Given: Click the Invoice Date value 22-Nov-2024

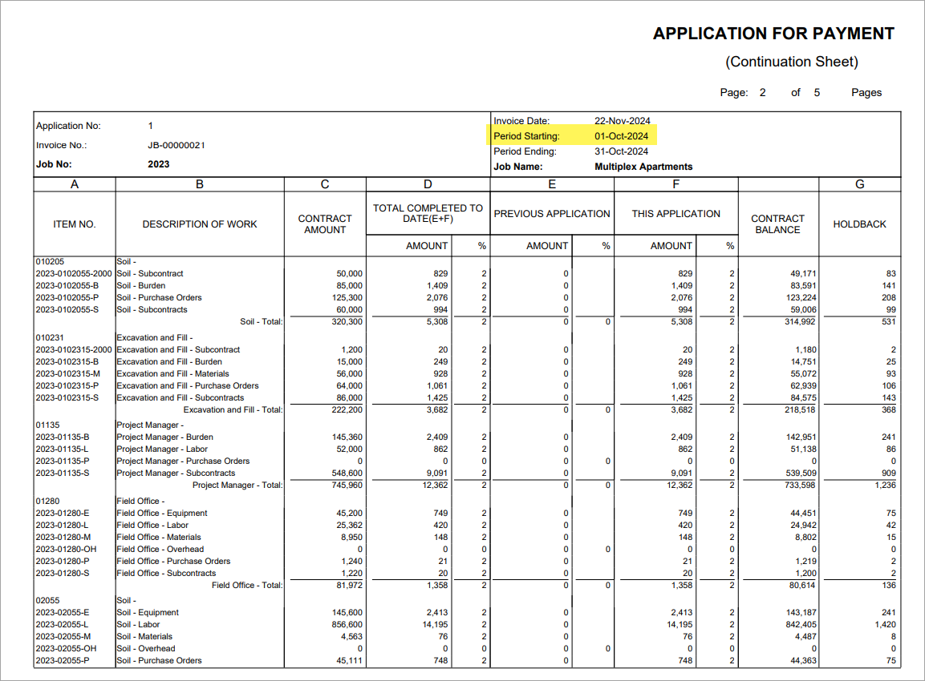Looking at the screenshot, I should point(623,121).
